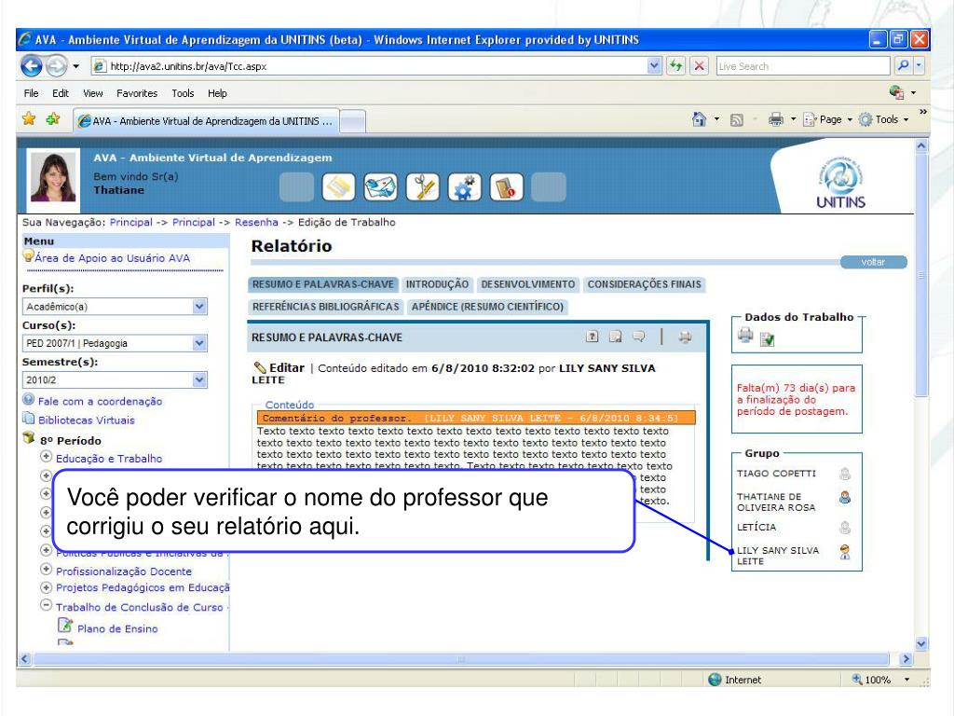
Task: Open the Recent Pages dropdown arrow
Action: pyautogui.click(x=76, y=66)
